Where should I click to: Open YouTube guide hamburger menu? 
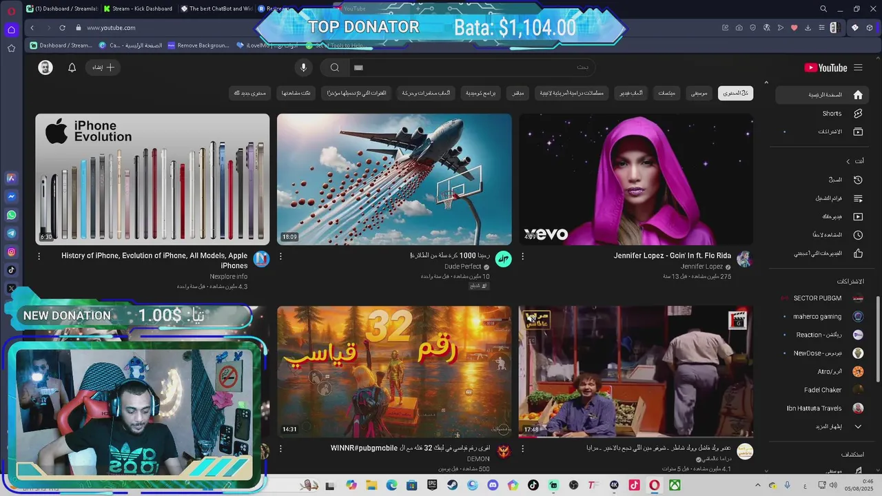tap(858, 68)
